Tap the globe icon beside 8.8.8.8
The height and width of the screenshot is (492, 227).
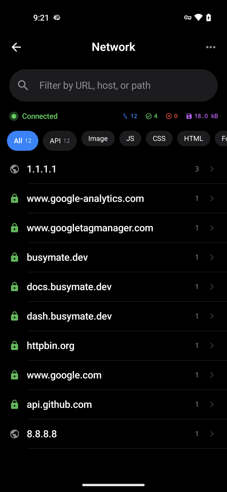click(15, 434)
